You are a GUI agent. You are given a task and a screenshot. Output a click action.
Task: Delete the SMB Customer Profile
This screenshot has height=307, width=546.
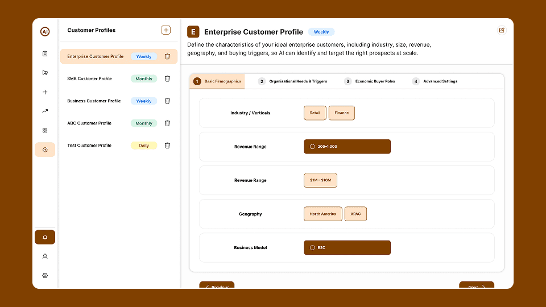167,78
